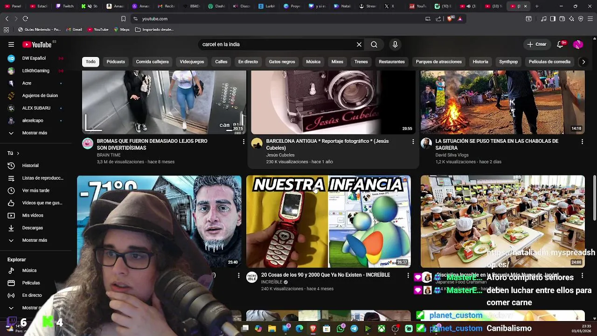This screenshot has height=336, width=597.
Task: Open Telegram in the taskbar
Action: [354, 329]
